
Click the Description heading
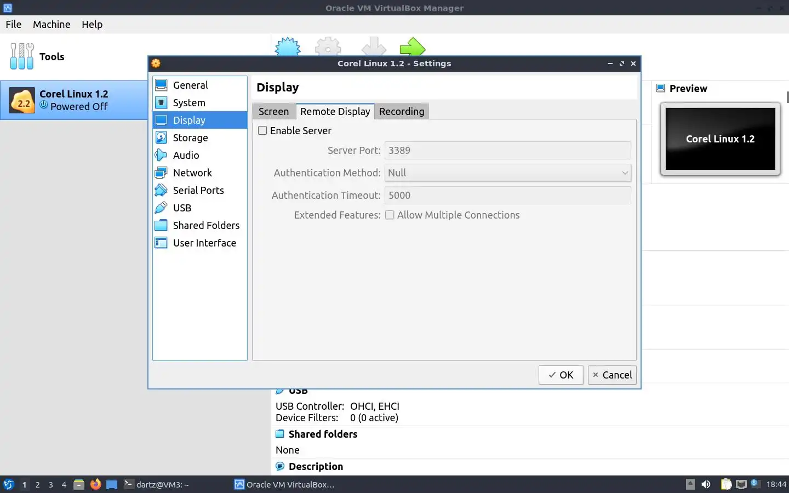point(316,466)
